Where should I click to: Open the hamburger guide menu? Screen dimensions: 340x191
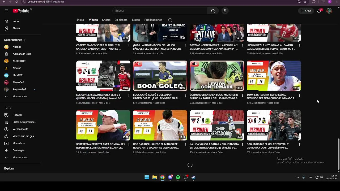[x=6, y=11]
